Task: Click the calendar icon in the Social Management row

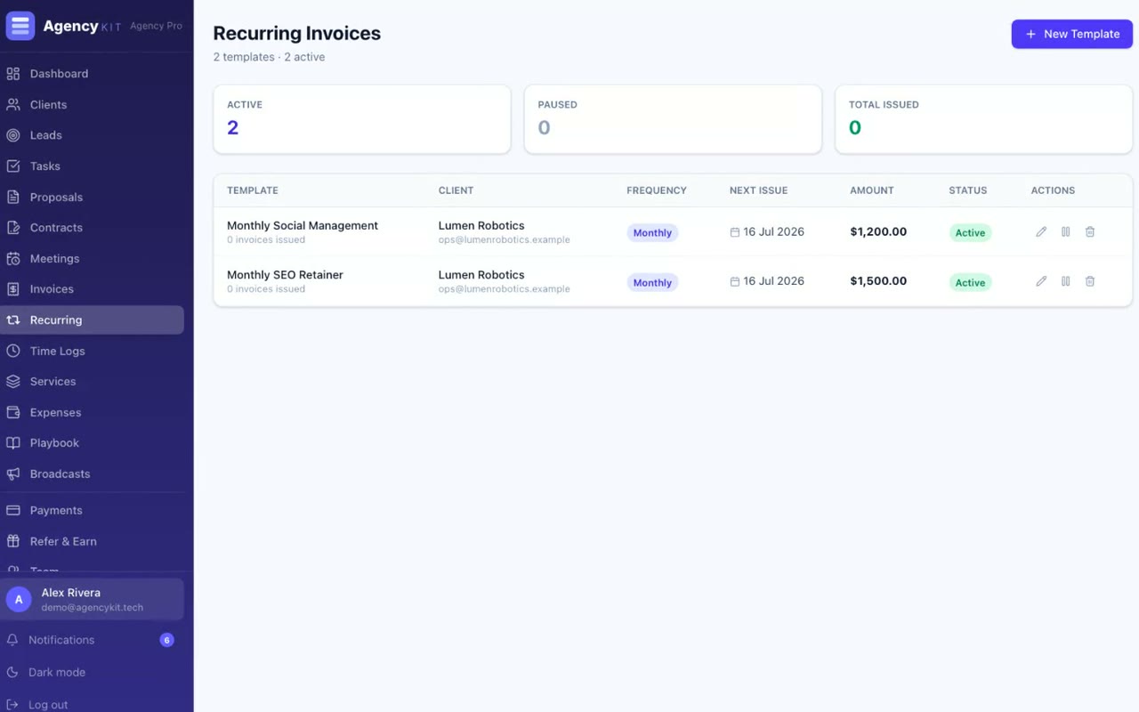Action: click(735, 232)
